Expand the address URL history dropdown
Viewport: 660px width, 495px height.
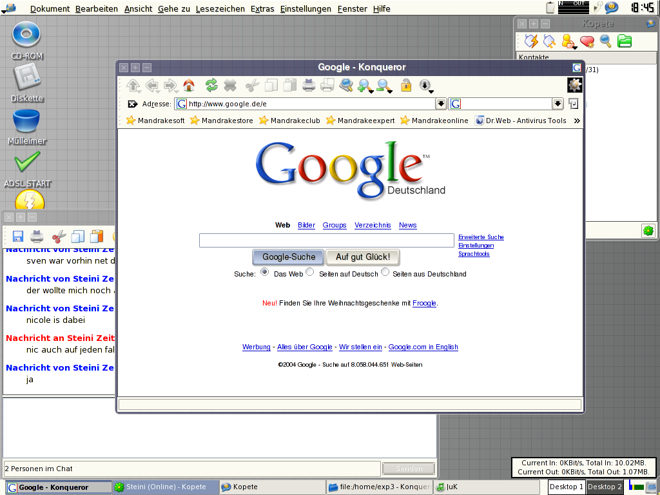point(441,104)
